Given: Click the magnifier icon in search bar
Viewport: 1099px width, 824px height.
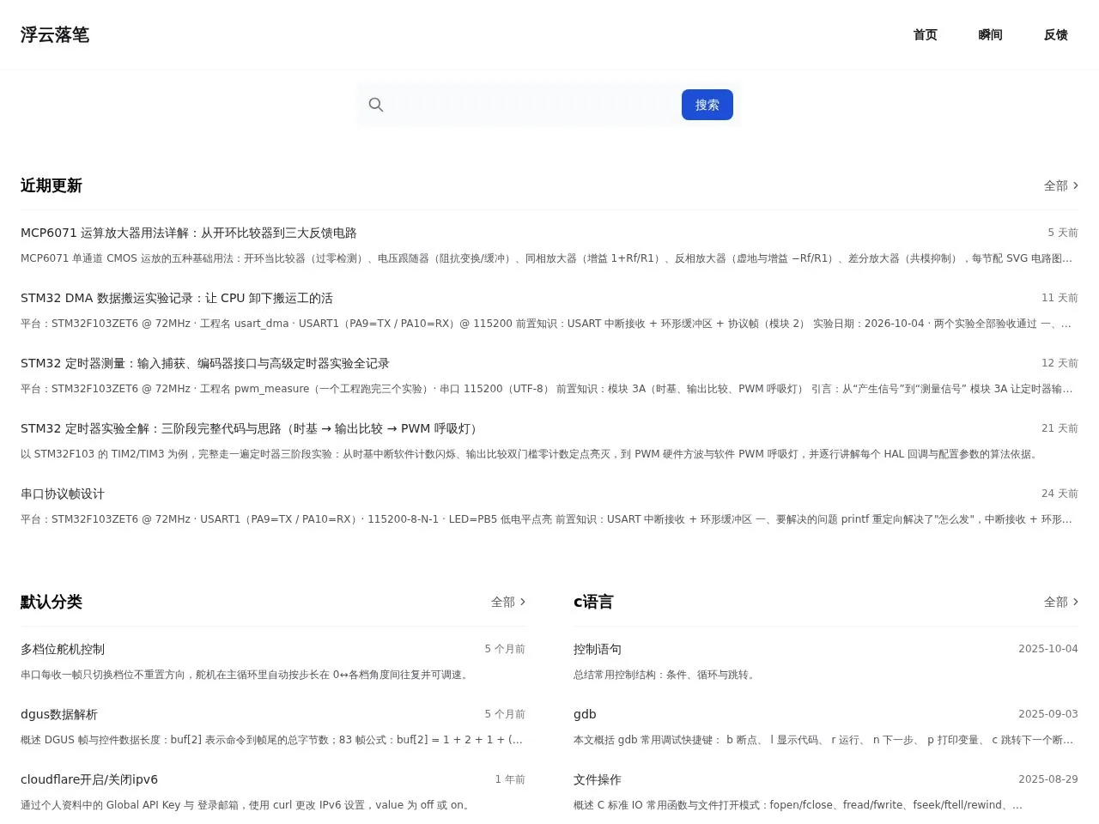Looking at the screenshot, I should pyautogui.click(x=376, y=105).
